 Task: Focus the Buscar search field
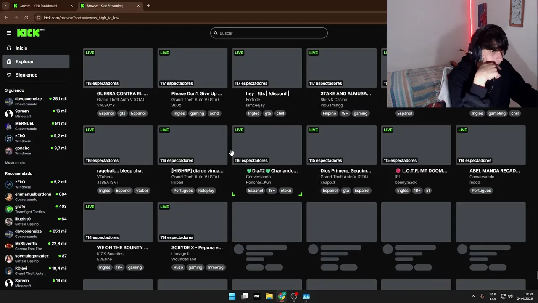click(269, 33)
